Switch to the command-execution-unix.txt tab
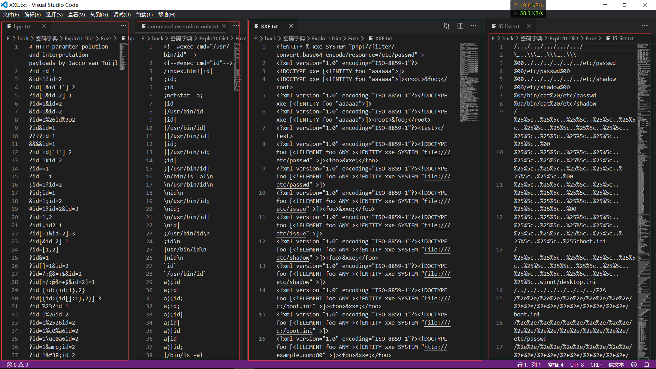 (x=183, y=26)
